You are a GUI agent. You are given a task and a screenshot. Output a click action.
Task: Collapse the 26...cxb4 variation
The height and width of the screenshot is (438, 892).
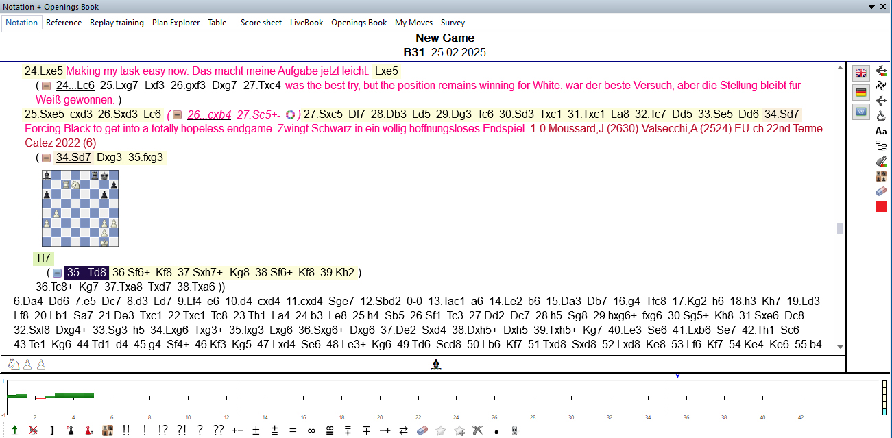(177, 114)
